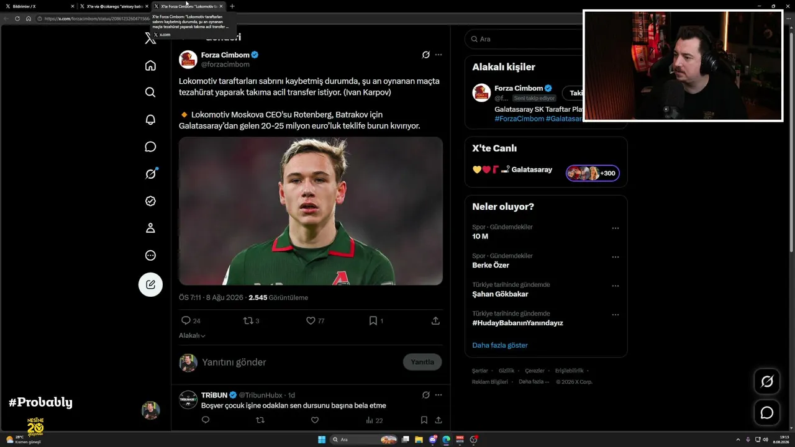This screenshot has width=795, height=447.
Task: Open Profile via the sidebar person icon
Action: 150,228
